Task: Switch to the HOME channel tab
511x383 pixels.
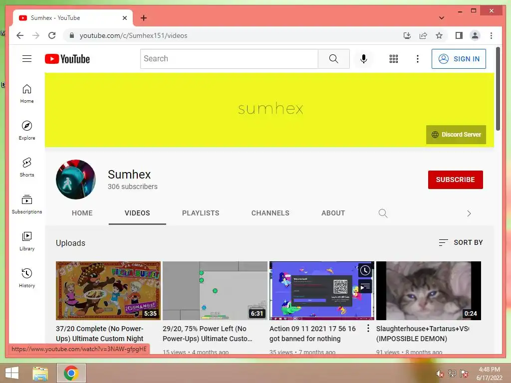Action: (82, 213)
